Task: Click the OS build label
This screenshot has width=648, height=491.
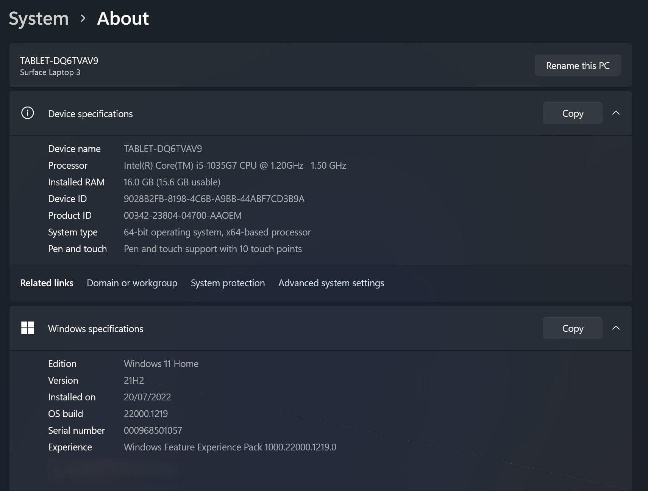Action: 66,414
